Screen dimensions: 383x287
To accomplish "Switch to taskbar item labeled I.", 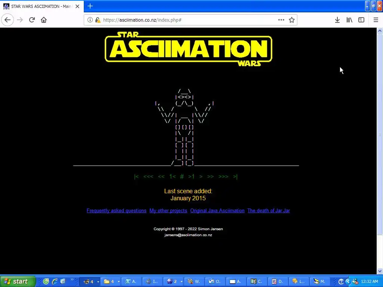I will click(x=152, y=282).
